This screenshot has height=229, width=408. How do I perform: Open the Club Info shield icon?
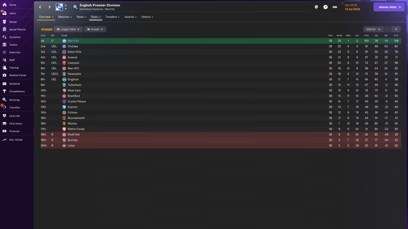tap(4, 116)
